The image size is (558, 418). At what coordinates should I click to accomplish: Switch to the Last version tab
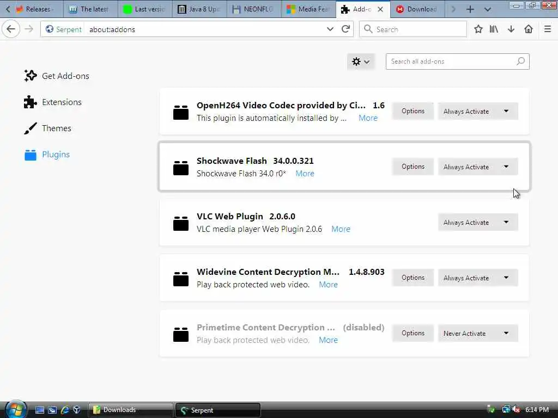[145, 9]
